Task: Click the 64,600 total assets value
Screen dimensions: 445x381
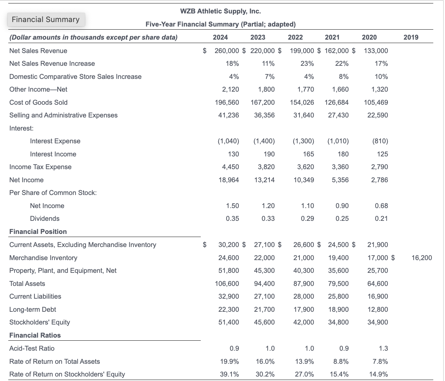Action: coord(378,284)
